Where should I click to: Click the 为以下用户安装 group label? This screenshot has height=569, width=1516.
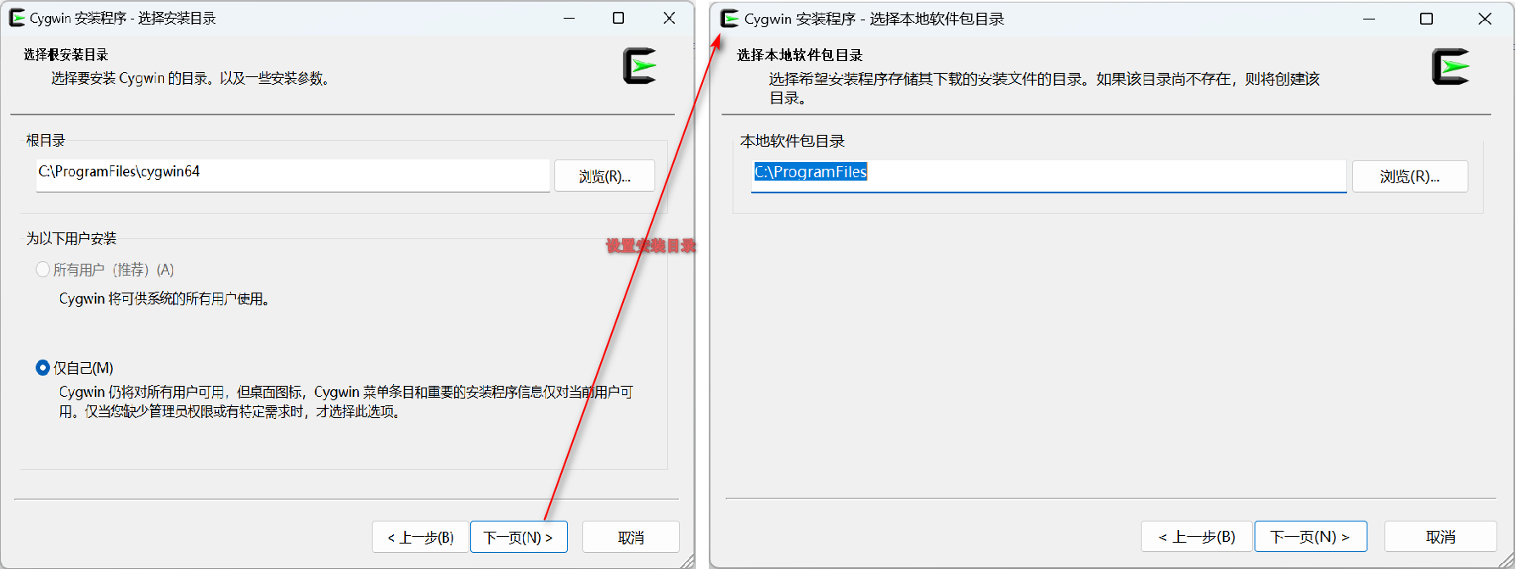(71, 238)
